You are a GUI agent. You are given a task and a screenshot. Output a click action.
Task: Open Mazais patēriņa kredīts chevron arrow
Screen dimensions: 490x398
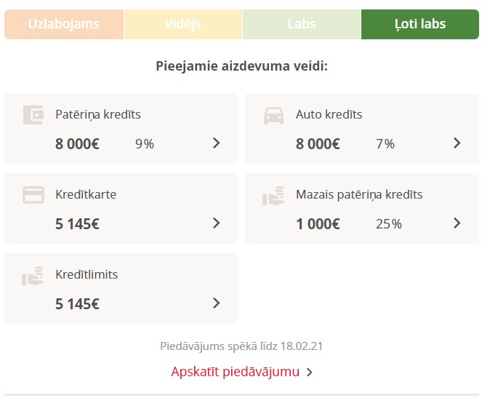(457, 223)
